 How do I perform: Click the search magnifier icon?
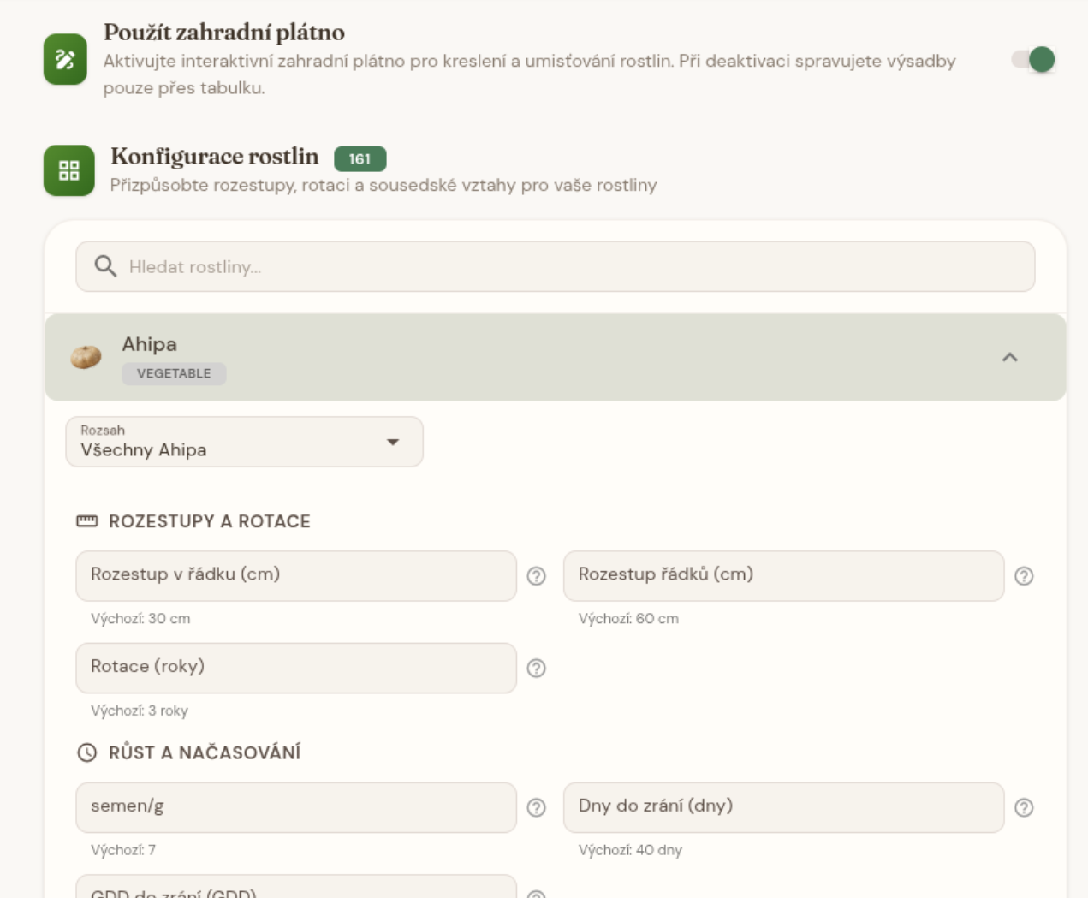tap(105, 266)
